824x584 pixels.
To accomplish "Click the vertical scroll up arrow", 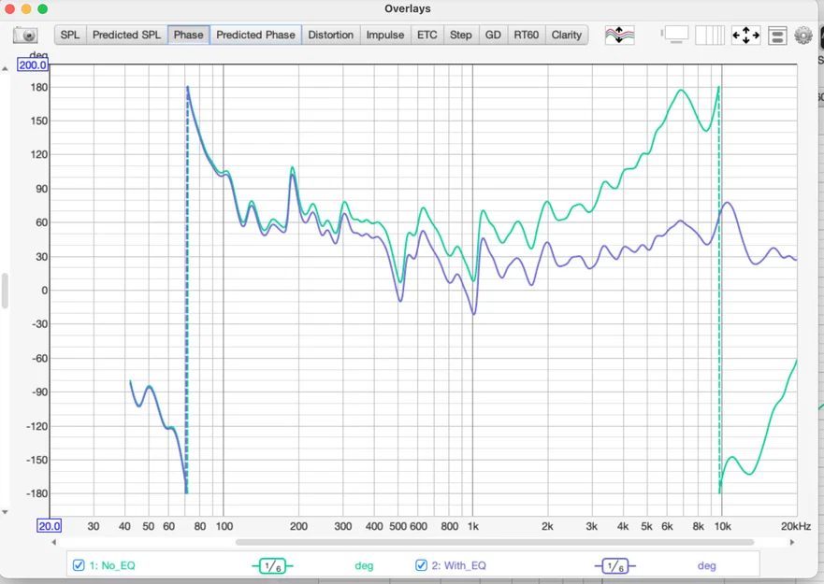I will (x=5, y=69).
